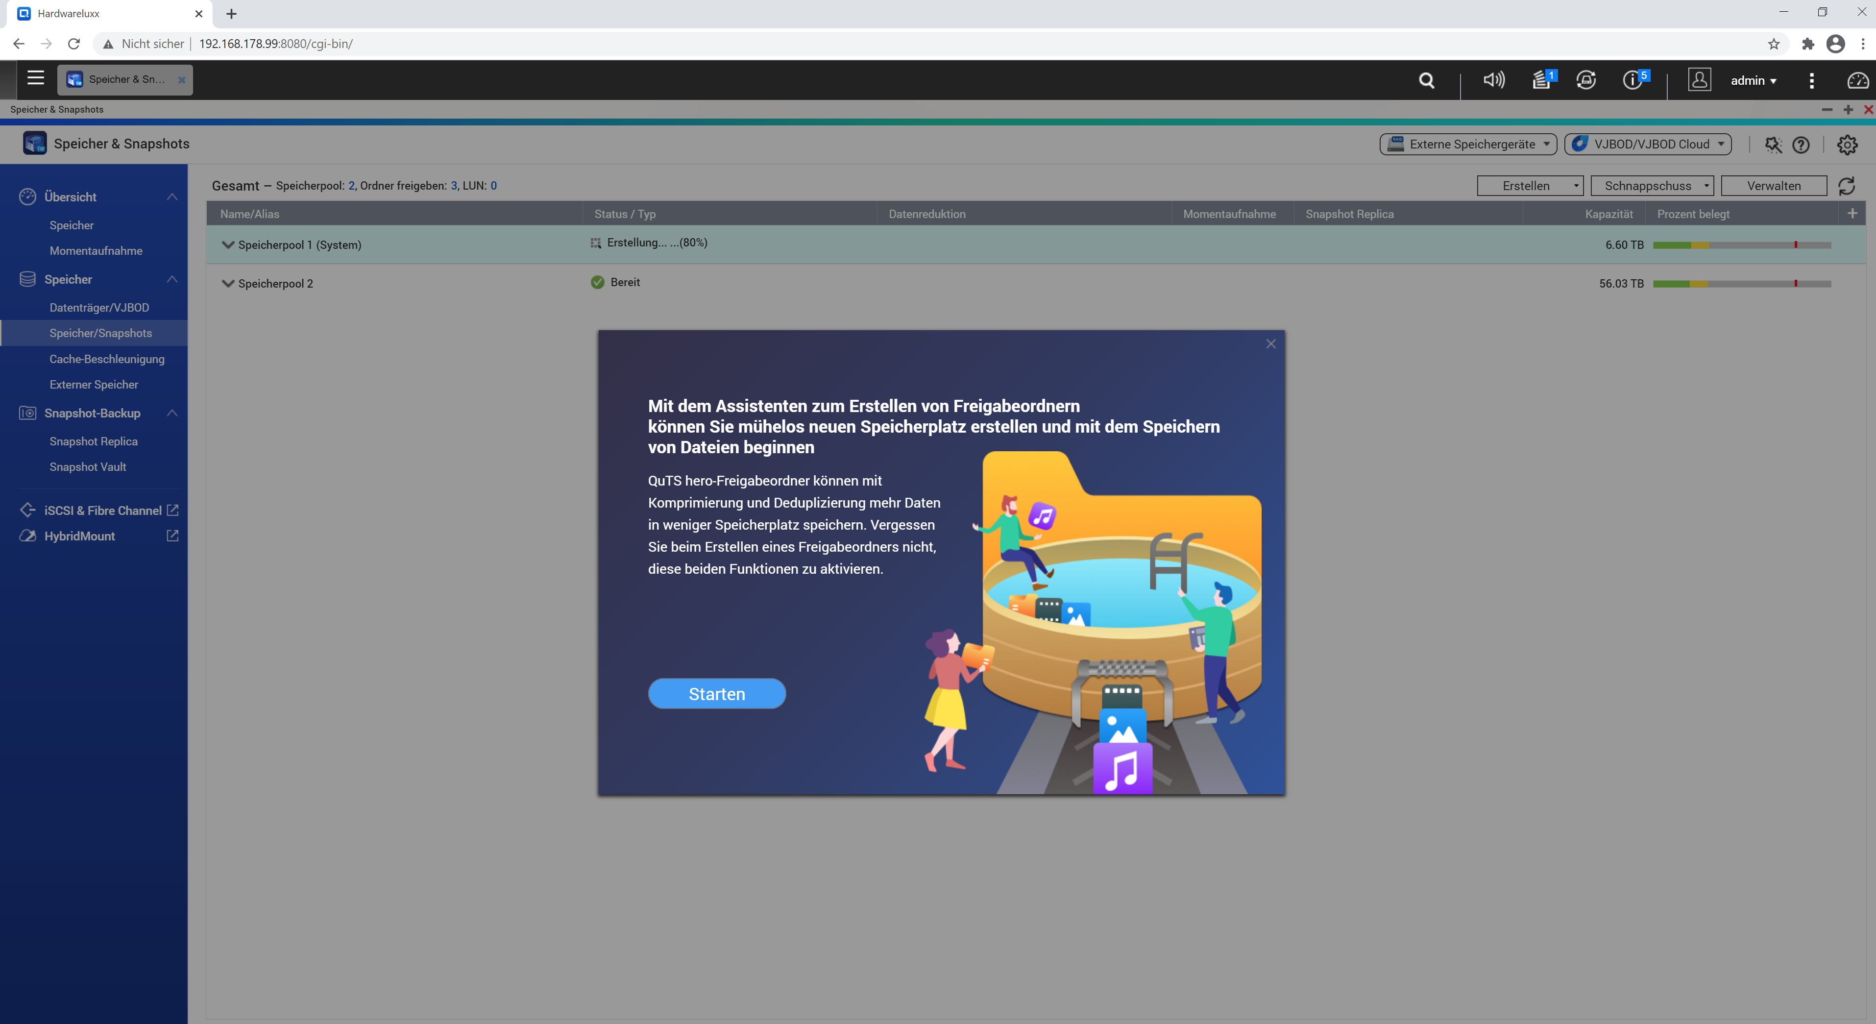This screenshot has height=1024, width=1876.
Task: Close the Freigabeordner assistant dialog
Action: 1270,344
